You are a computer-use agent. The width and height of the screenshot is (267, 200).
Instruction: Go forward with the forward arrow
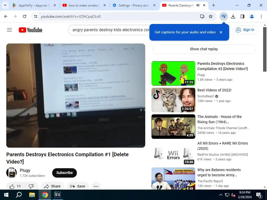coord(15,16)
